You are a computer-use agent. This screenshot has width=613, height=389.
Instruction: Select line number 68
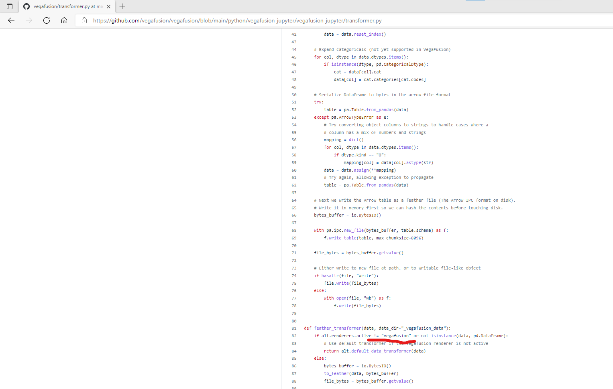294,231
